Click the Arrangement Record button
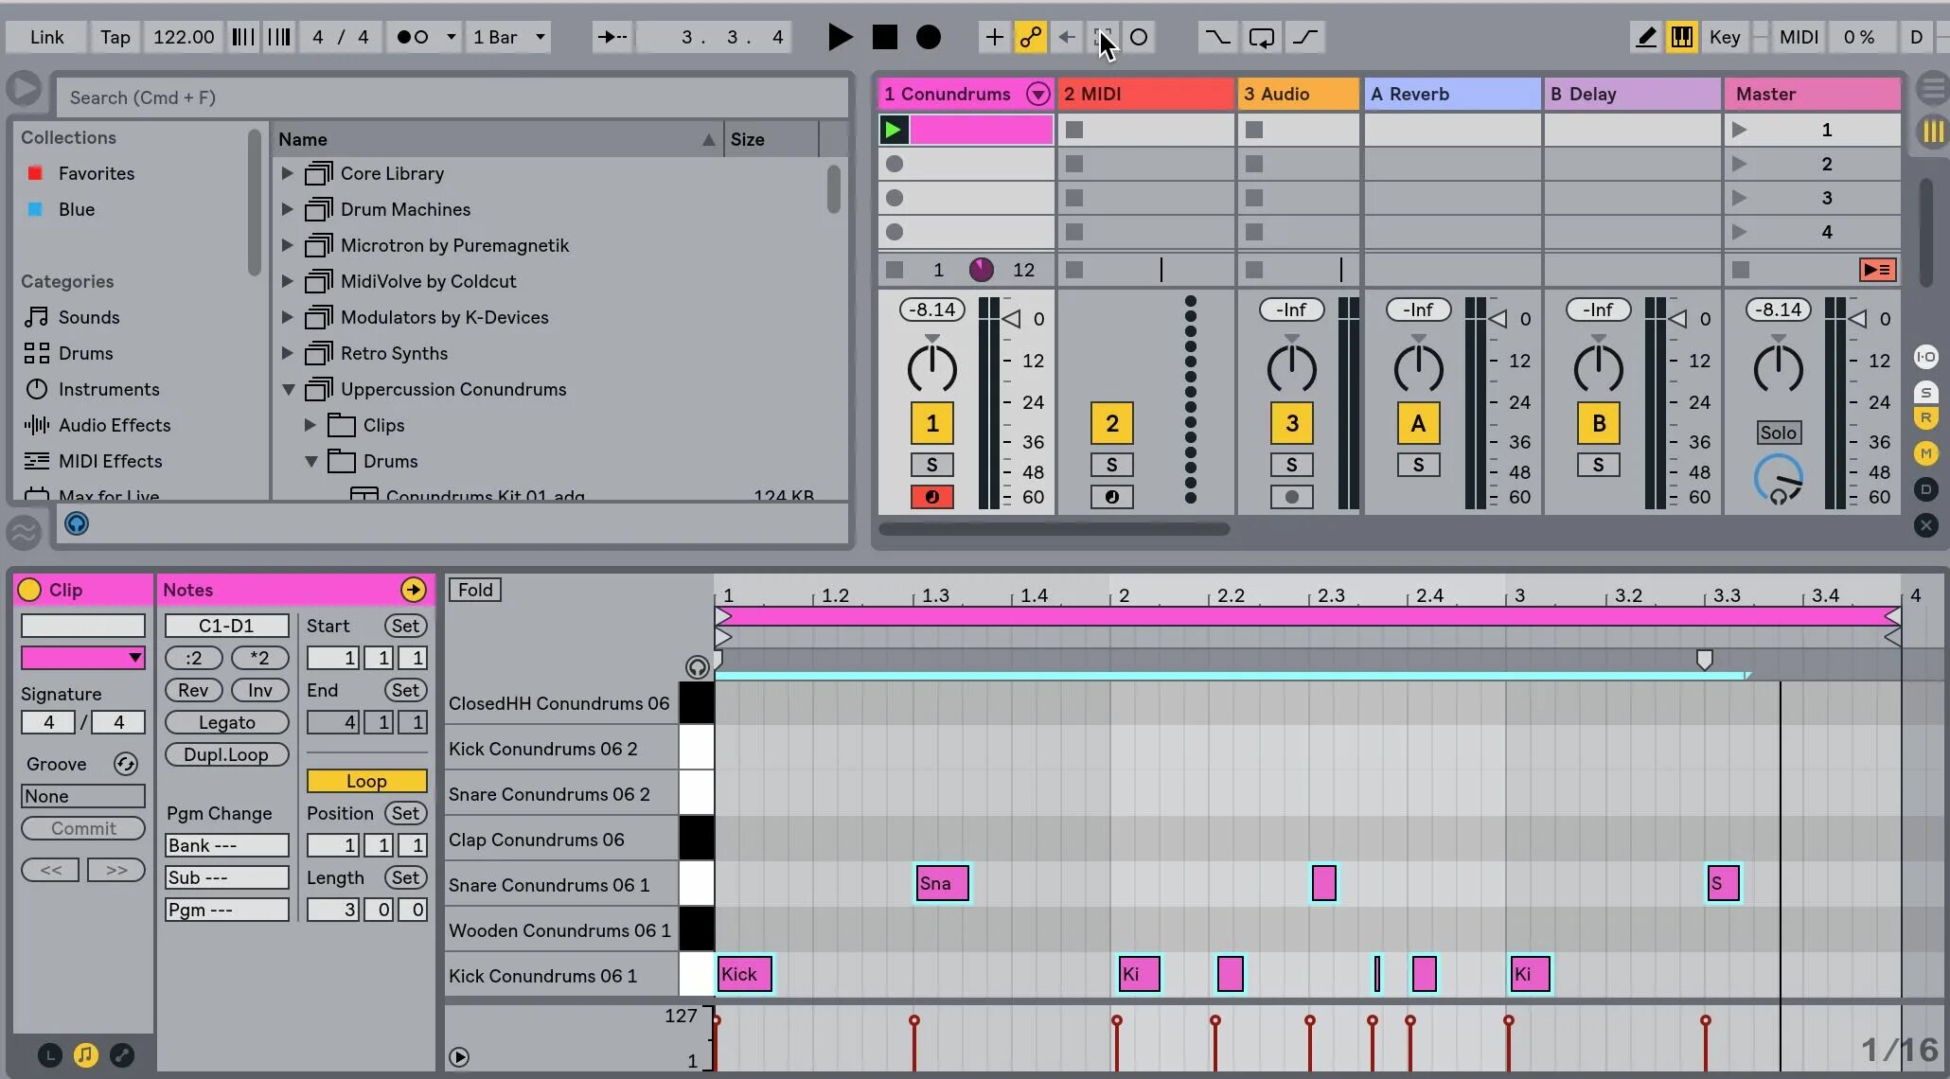This screenshot has width=1950, height=1079. [929, 37]
